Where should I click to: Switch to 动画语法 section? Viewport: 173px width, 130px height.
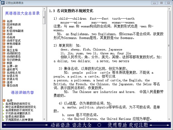coord(60,125)
